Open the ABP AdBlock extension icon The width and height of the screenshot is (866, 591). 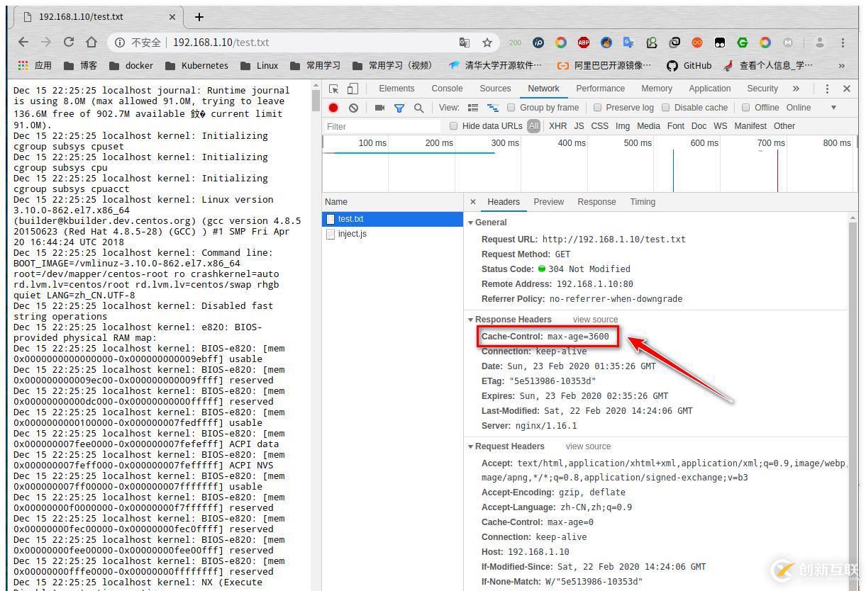tap(584, 43)
